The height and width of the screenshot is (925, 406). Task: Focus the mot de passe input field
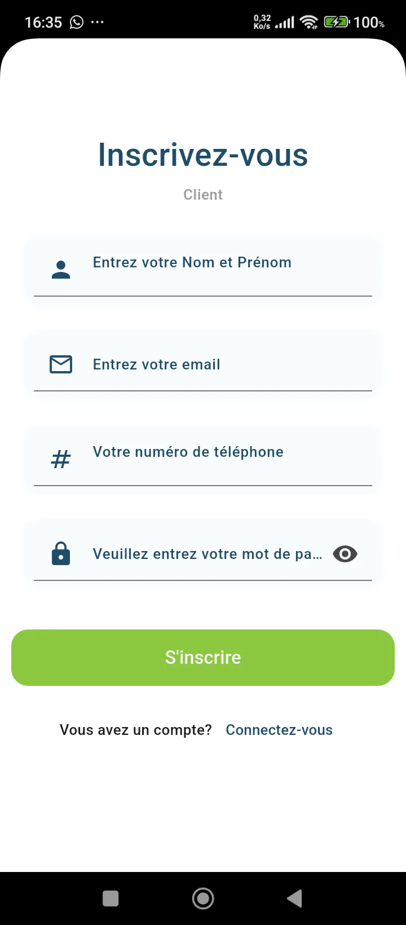pos(208,554)
